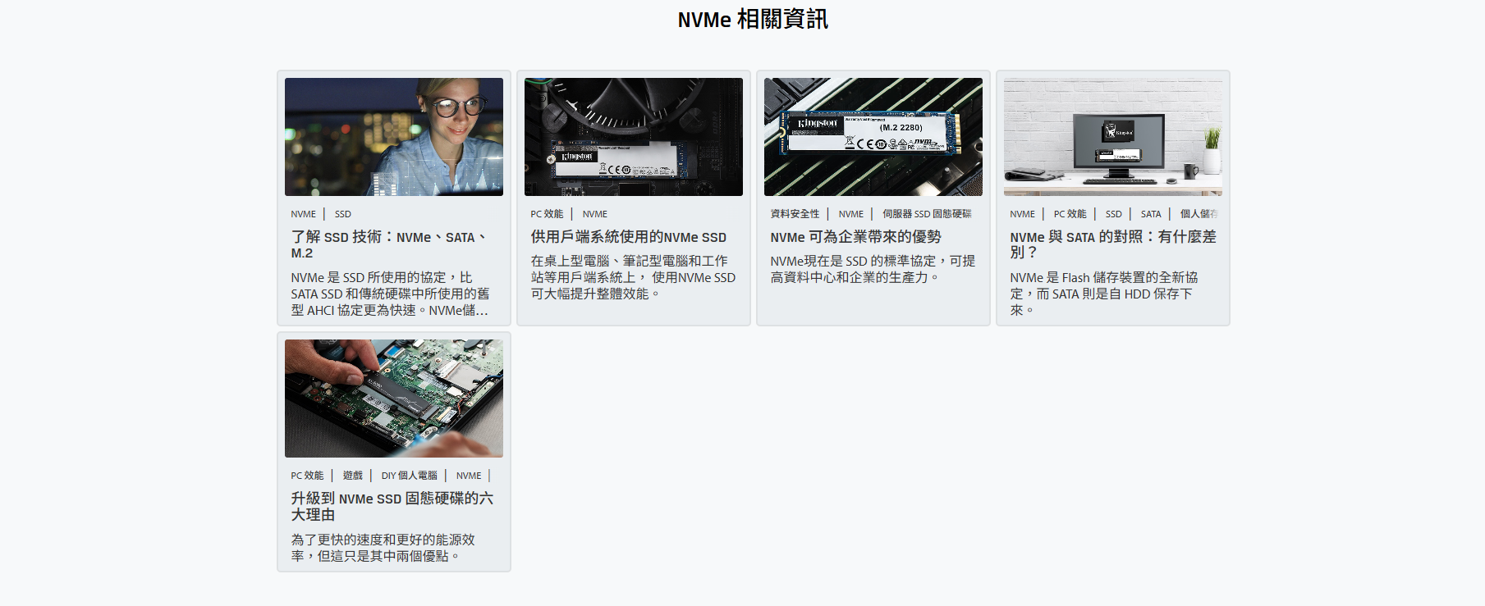Select 伺服器 SSD 固態硬碟 tag
This screenshot has width=1485, height=606.
(x=926, y=214)
